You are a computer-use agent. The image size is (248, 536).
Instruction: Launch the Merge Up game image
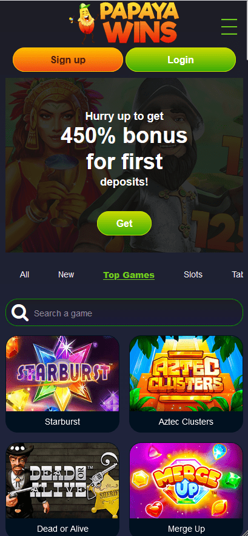pos(186,481)
